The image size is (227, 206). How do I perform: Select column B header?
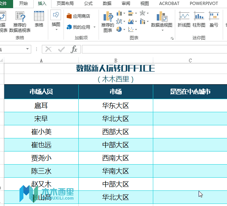pos(116,61)
